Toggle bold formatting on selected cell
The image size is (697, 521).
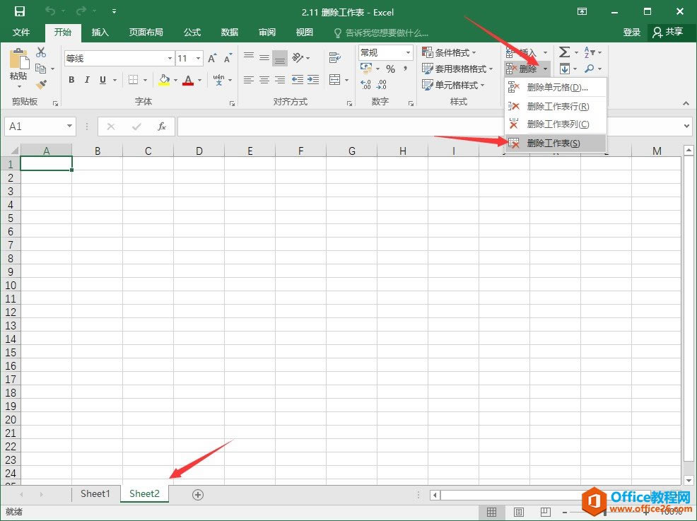pyautogui.click(x=71, y=80)
